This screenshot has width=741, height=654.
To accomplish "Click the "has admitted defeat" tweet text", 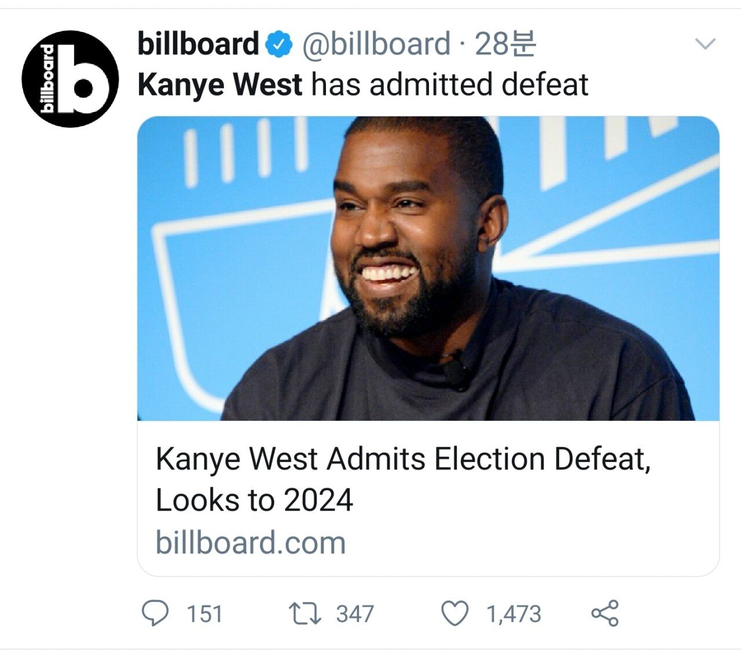I will (x=450, y=84).
